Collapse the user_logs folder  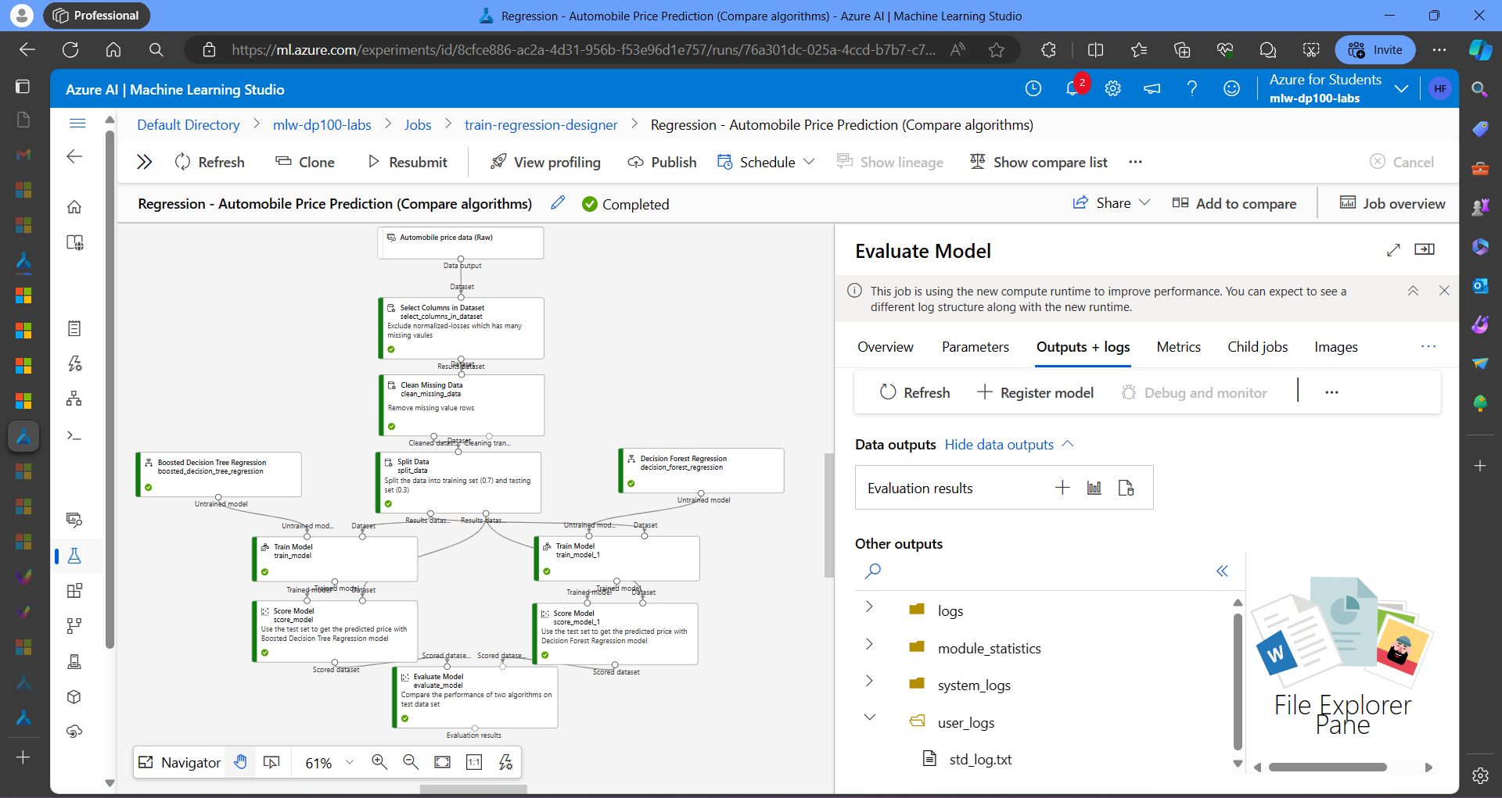[869, 717]
